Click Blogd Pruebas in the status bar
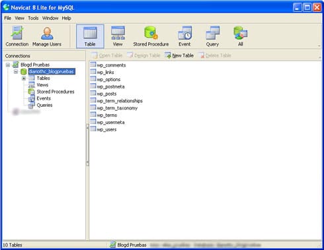The image size is (324, 250). click(132, 245)
